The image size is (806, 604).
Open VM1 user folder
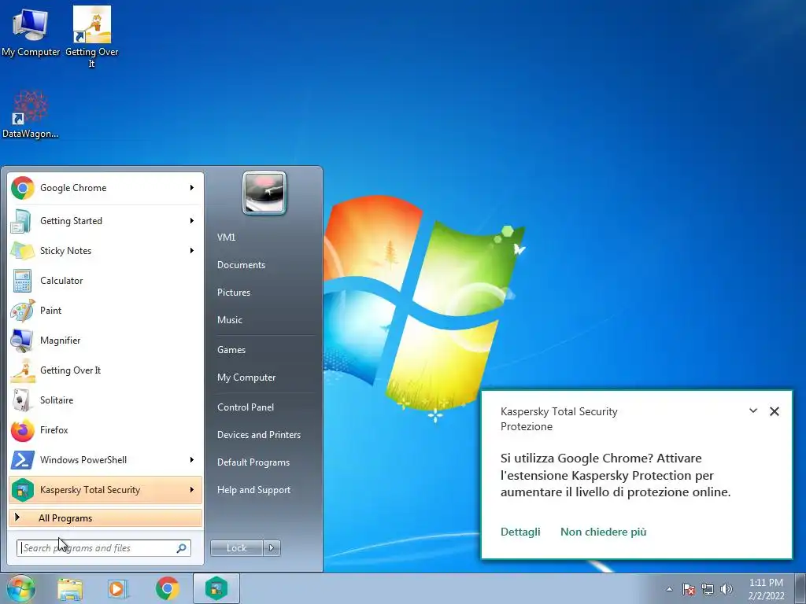pos(226,238)
